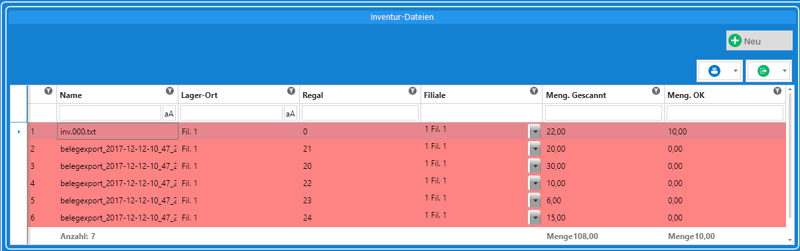Click into the Regal filter input field
The height and width of the screenshot is (251, 800).
(360, 113)
